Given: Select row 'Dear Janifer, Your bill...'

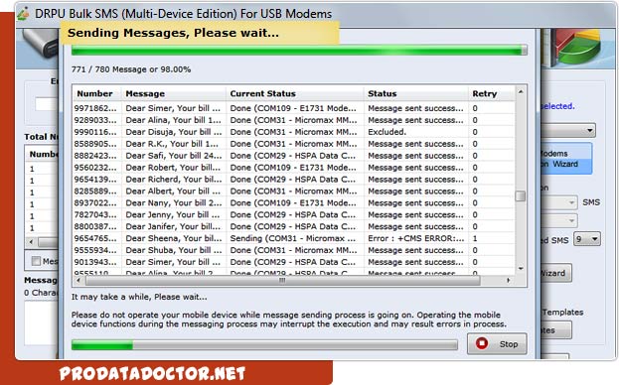Looking at the screenshot, I should tap(294, 226).
